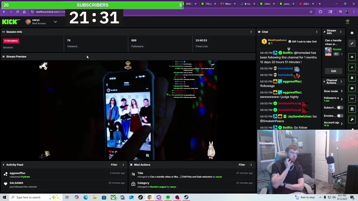Collapse the pinned gift leaderboard handle
Viewport: 358px width, 201px height.
tap(289, 49)
